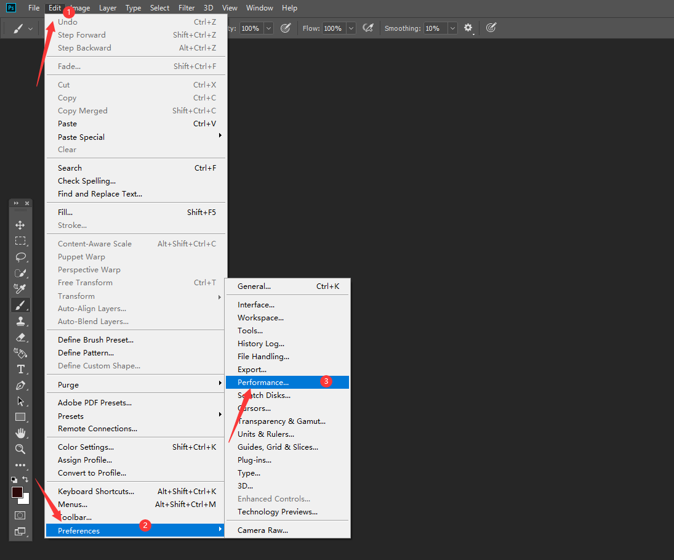This screenshot has width=674, height=560.
Task: Open the Preferences submenu
Action: 136,530
